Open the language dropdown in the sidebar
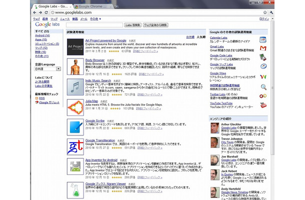The height and width of the screenshot is (200, 305). (x=47, y=69)
